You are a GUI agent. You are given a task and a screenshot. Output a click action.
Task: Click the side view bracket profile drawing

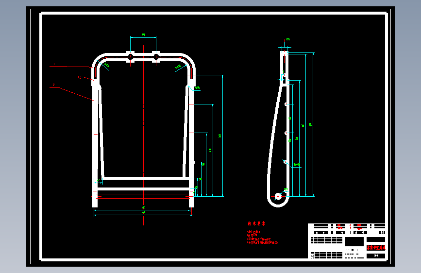[278, 129]
